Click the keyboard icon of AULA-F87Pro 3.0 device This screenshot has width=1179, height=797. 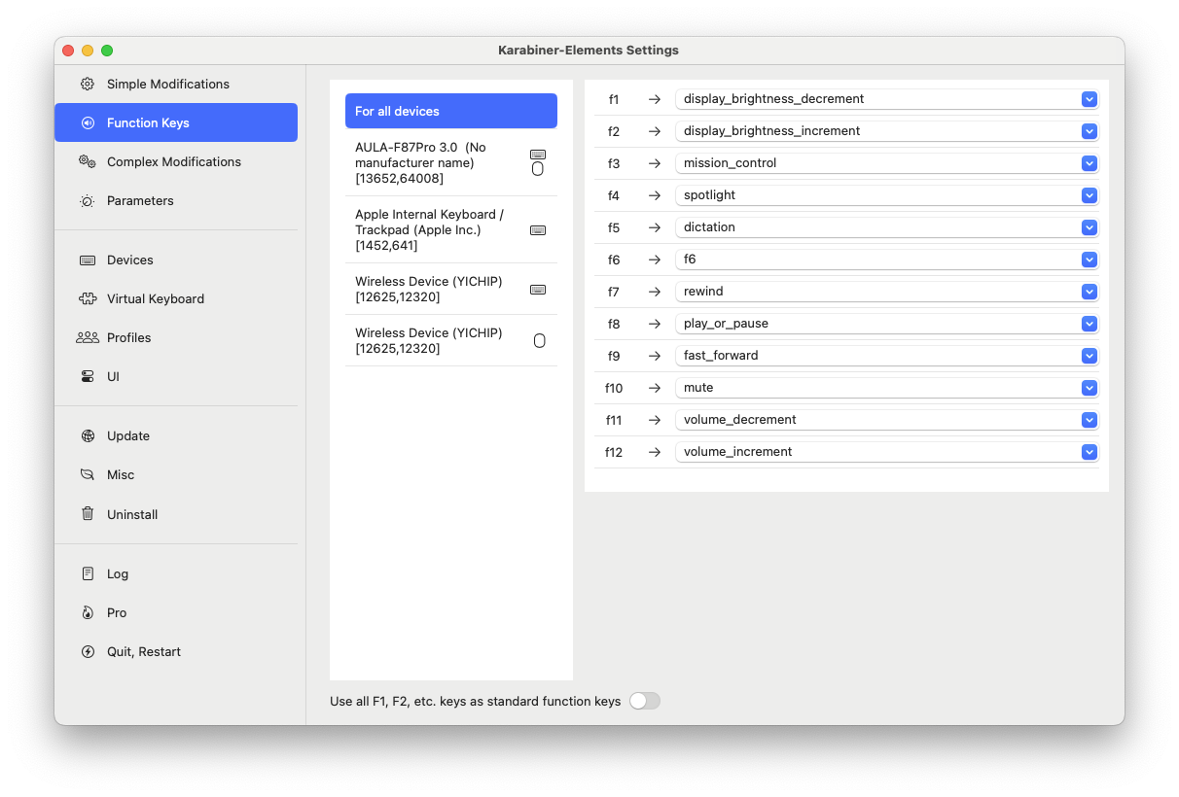538,155
